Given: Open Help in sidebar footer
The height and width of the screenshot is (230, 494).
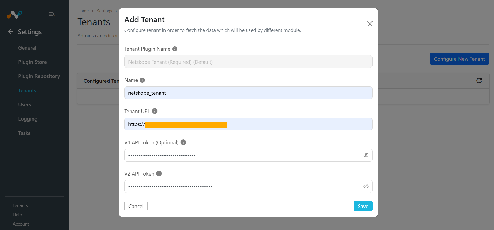Looking at the screenshot, I should [17, 215].
